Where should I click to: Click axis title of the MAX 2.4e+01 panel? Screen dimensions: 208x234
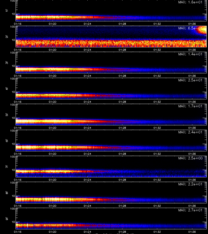[x=7, y=140]
